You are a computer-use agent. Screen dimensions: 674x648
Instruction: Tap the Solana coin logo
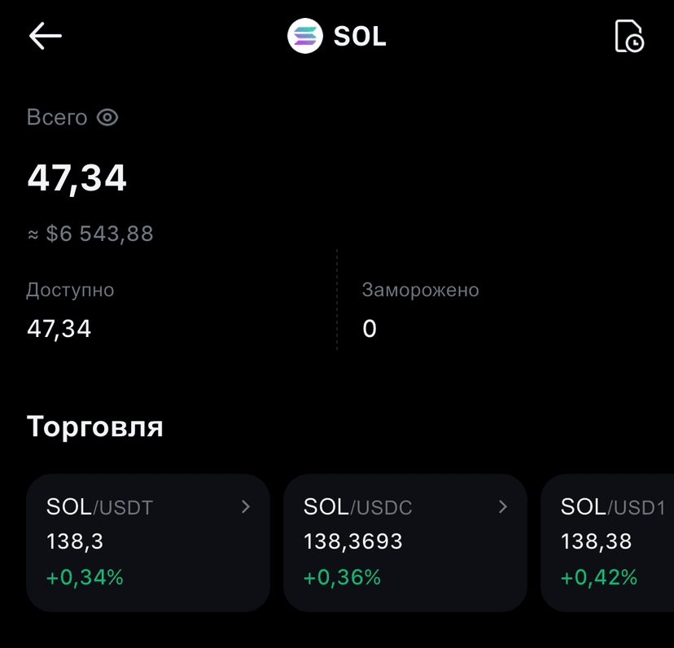pyautogui.click(x=305, y=36)
